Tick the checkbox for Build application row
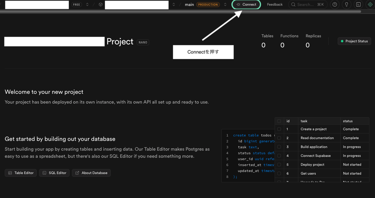Image resolution: width=375 pixels, height=198 pixels. tap(279, 147)
